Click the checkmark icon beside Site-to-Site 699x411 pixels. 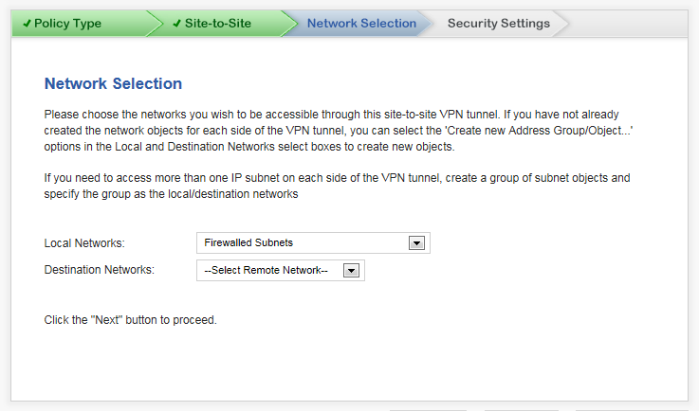[x=177, y=23]
